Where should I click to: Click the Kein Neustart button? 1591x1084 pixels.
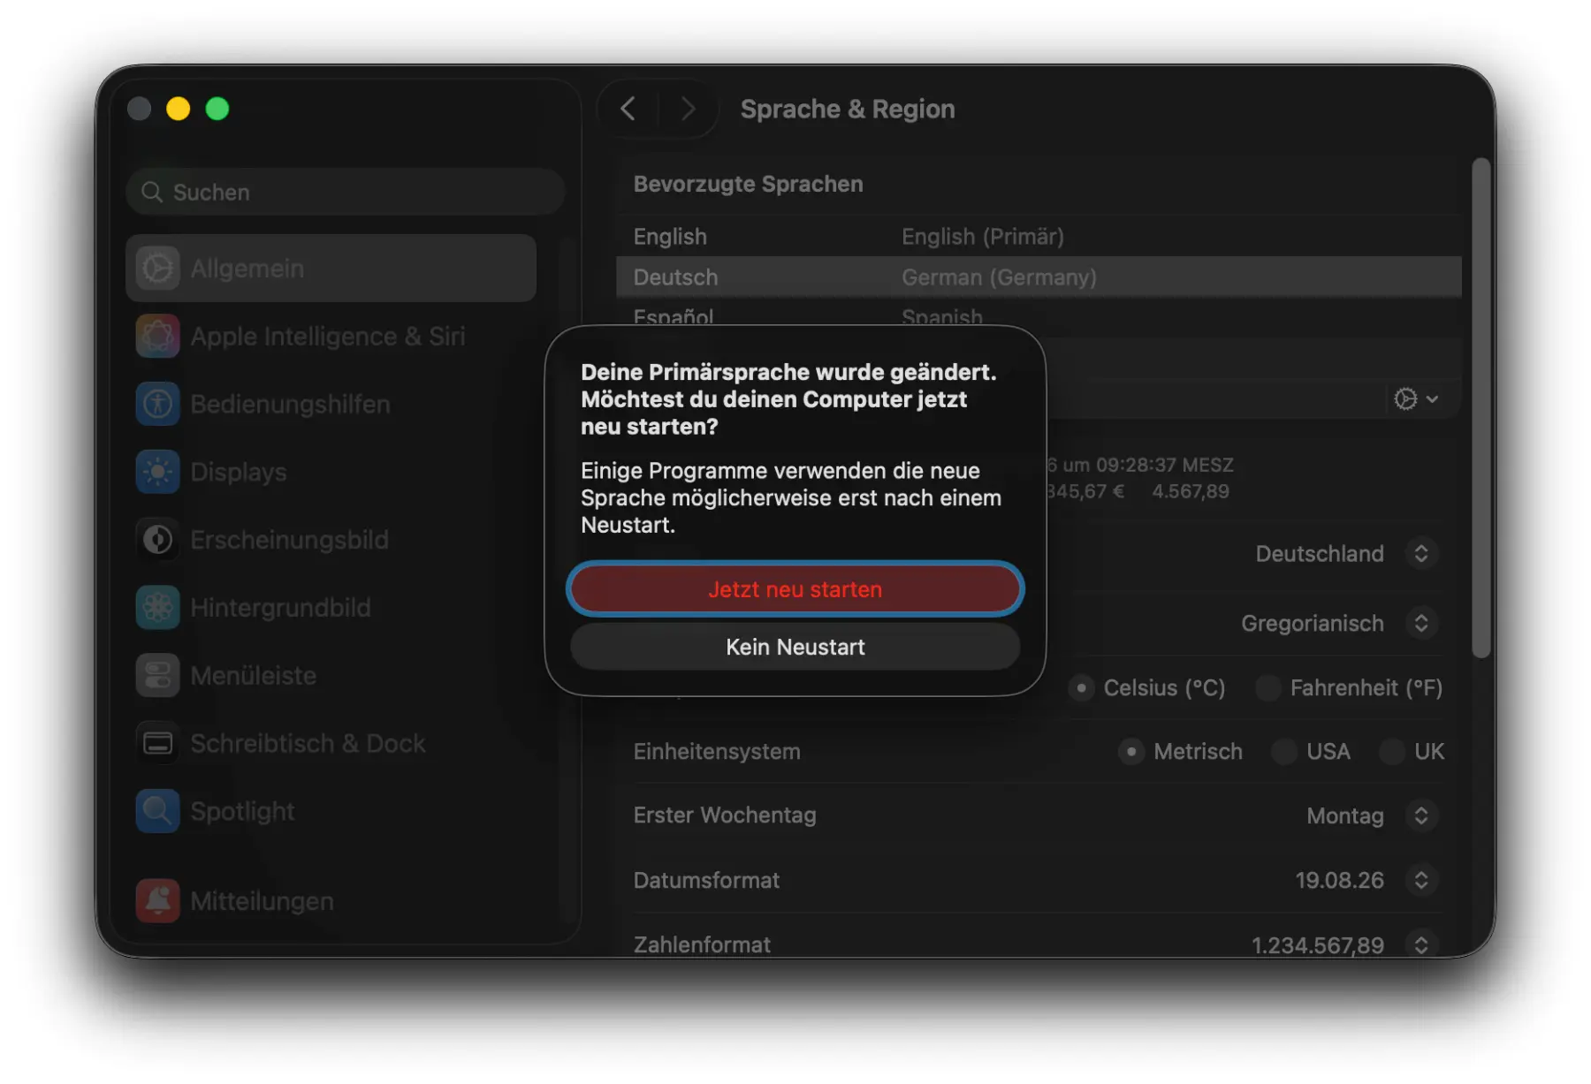click(795, 648)
